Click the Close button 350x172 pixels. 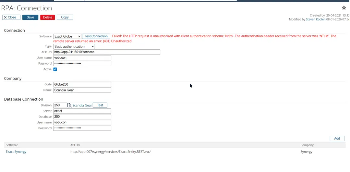tap(11, 17)
